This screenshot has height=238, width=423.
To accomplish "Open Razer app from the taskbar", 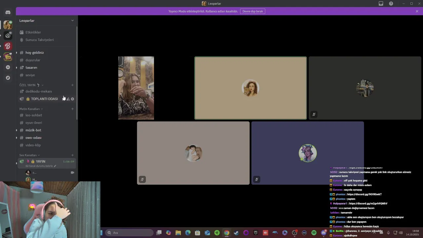I will (217, 233).
